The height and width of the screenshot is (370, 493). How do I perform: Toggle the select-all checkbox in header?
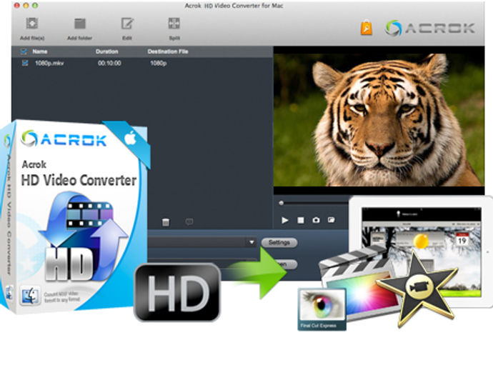(24, 51)
